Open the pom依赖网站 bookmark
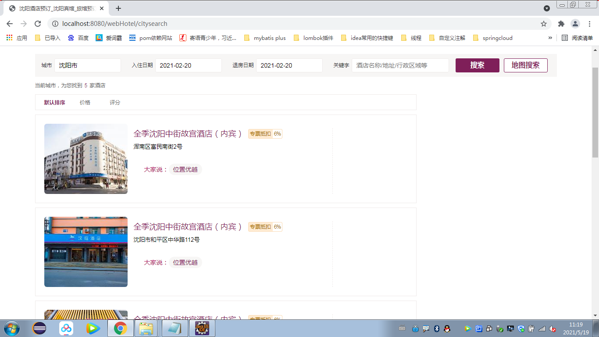599x337 pixels. pos(151,38)
